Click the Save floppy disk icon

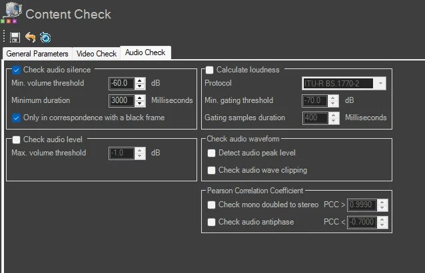(15, 37)
